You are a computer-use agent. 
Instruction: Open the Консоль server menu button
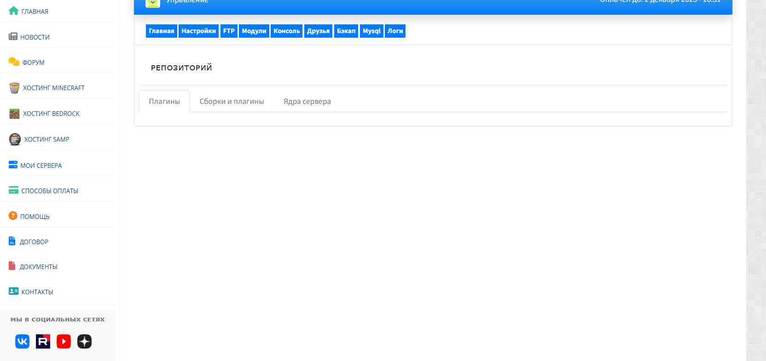(286, 31)
